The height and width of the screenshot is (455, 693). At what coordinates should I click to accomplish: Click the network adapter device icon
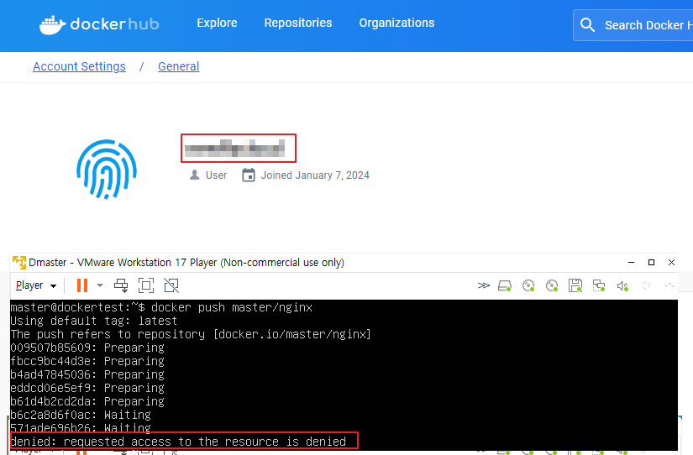599,285
